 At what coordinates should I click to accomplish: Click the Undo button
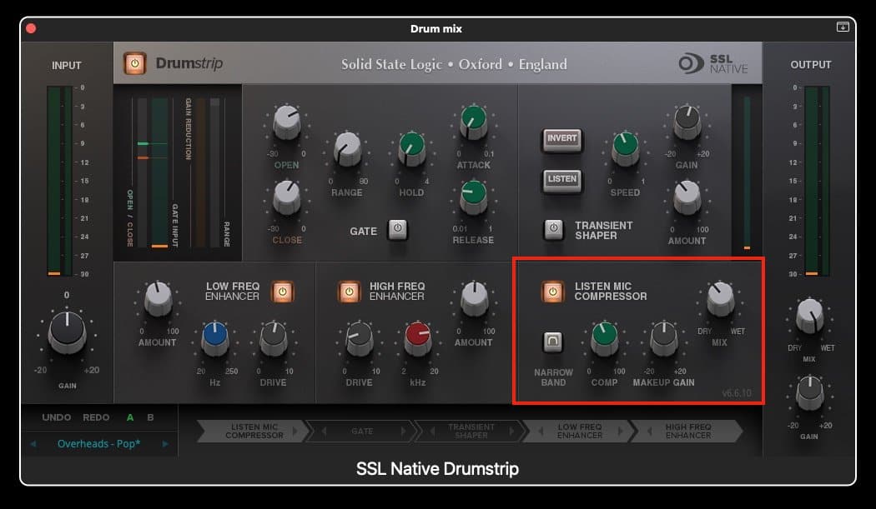tap(57, 417)
